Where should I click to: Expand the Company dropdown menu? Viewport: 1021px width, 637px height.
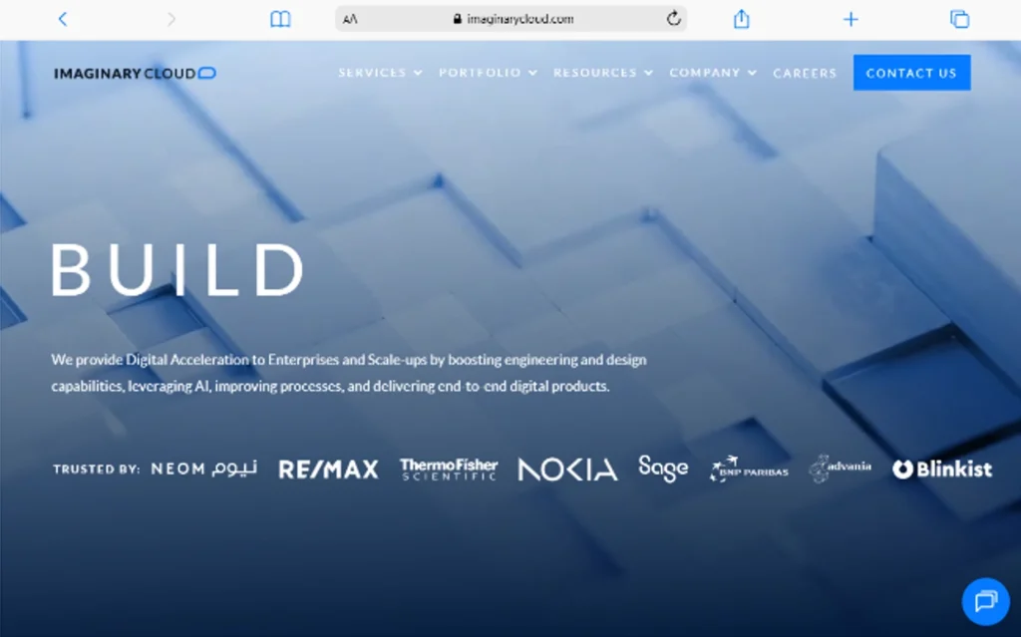click(x=713, y=73)
